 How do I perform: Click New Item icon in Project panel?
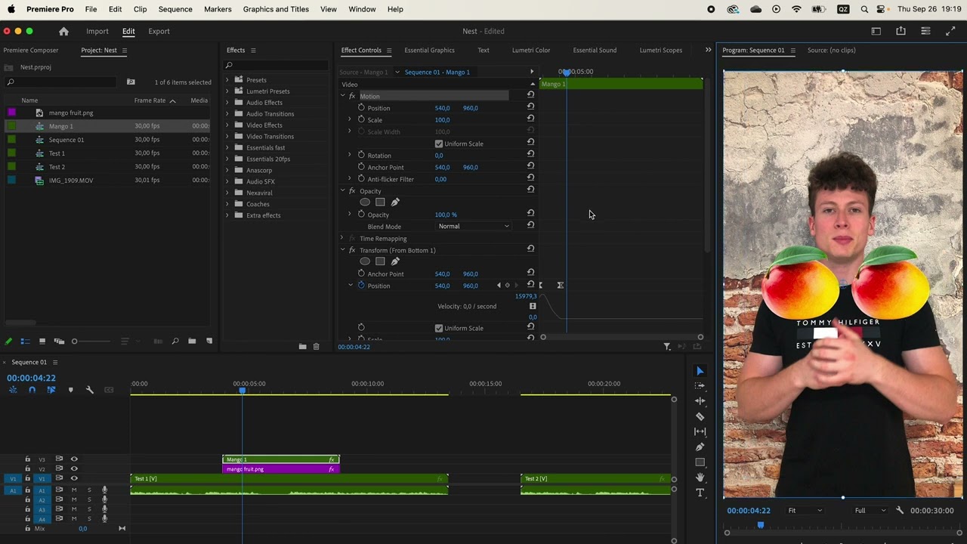pyautogui.click(x=209, y=342)
